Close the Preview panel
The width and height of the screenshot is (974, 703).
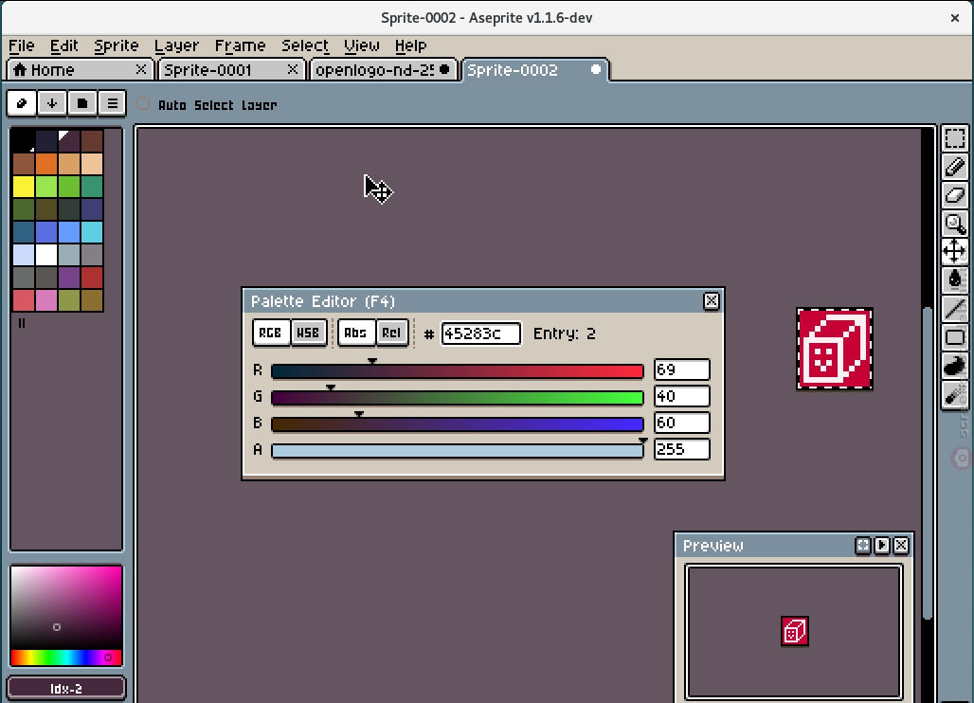click(901, 546)
